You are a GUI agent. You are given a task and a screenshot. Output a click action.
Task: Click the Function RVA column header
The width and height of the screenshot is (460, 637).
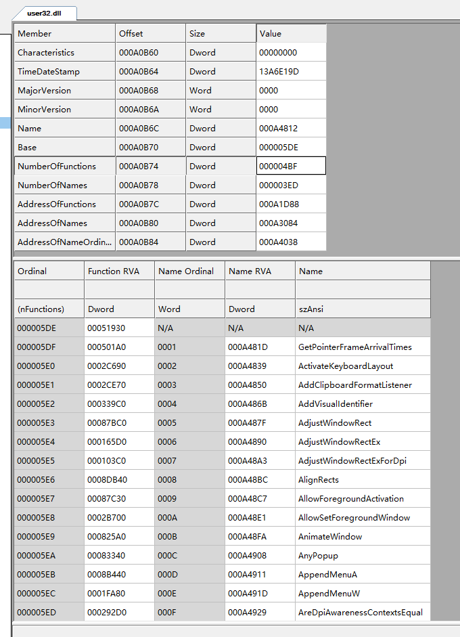[119, 271]
